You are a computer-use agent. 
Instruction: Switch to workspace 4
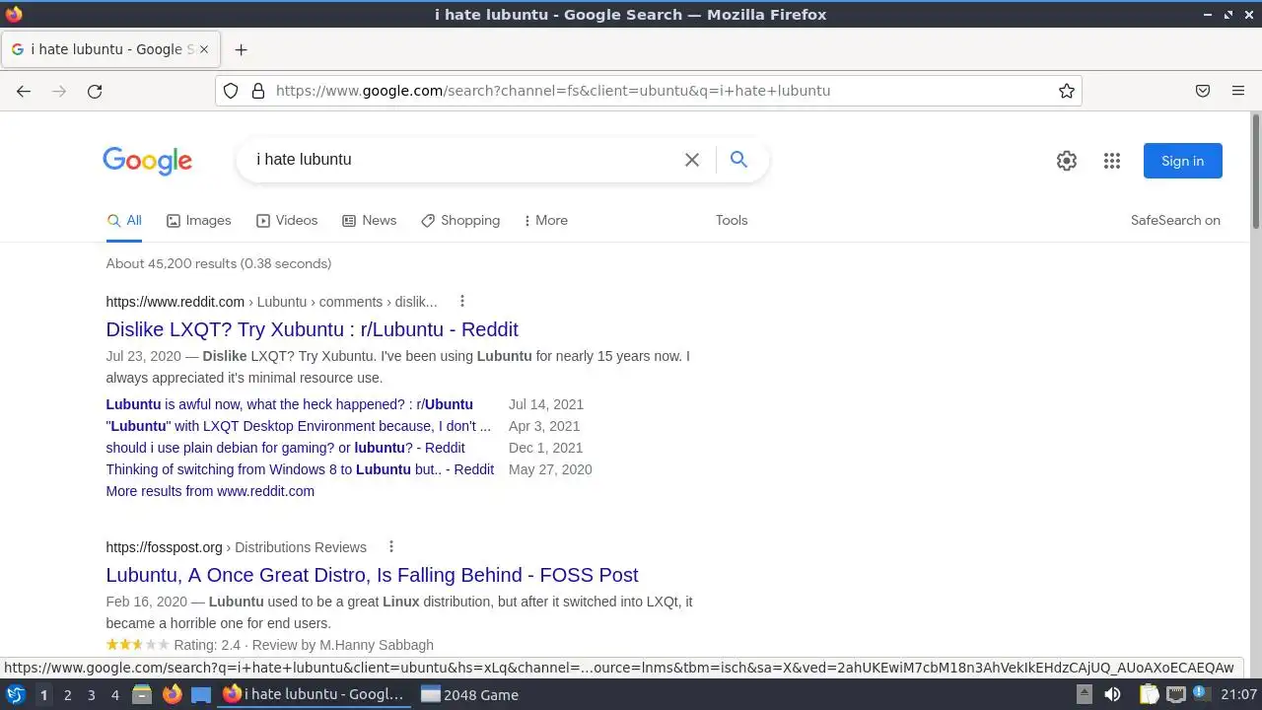point(114,695)
